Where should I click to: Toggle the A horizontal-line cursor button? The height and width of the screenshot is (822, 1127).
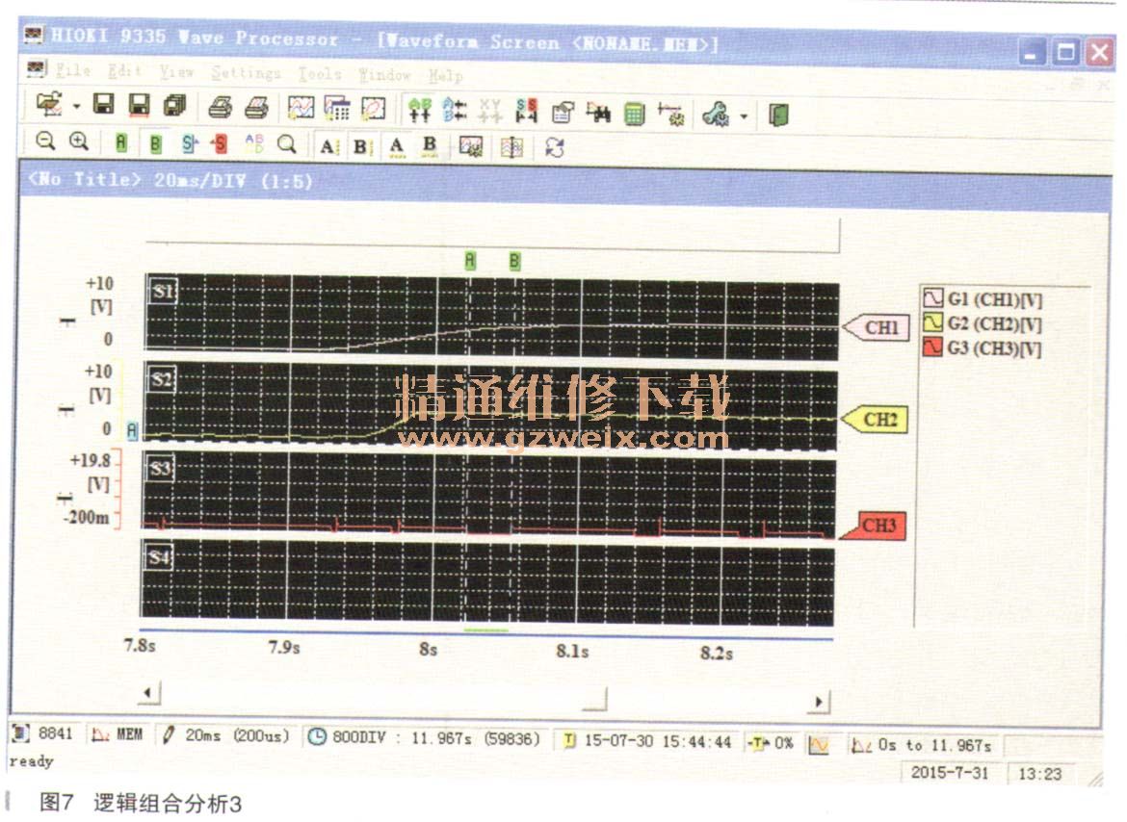point(397,146)
